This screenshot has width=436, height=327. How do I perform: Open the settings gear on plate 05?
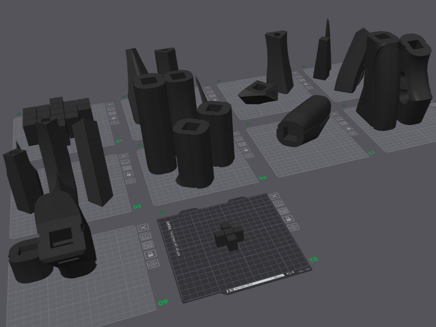[130, 181]
